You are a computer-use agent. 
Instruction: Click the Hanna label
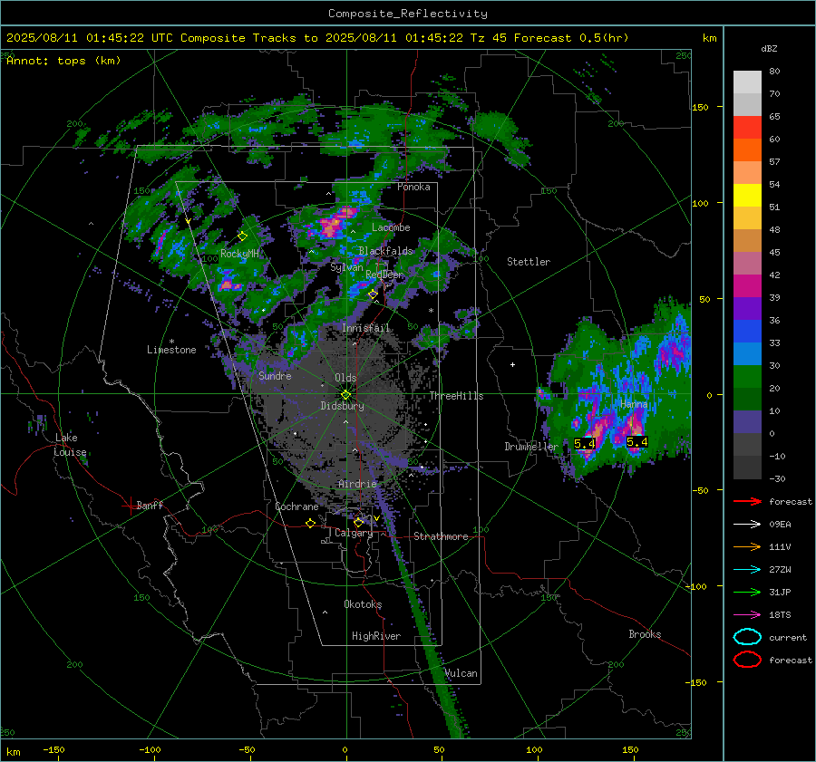634,404
